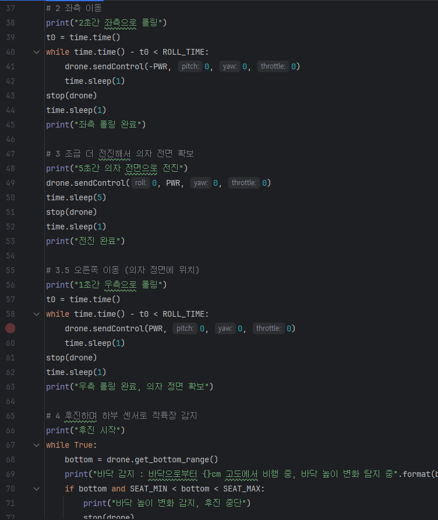Click gutter line number 45
438x520 pixels.
coord(10,125)
